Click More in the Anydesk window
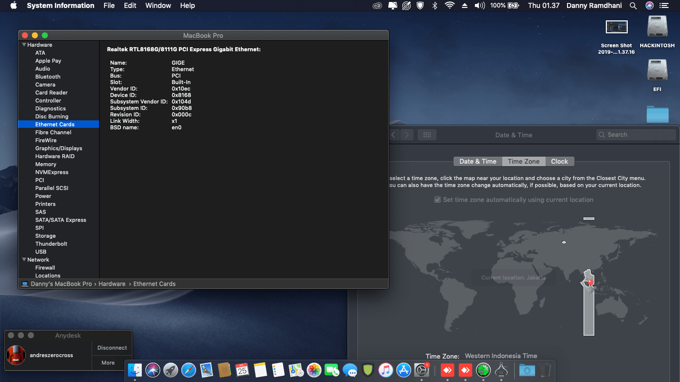 (108, 363)
